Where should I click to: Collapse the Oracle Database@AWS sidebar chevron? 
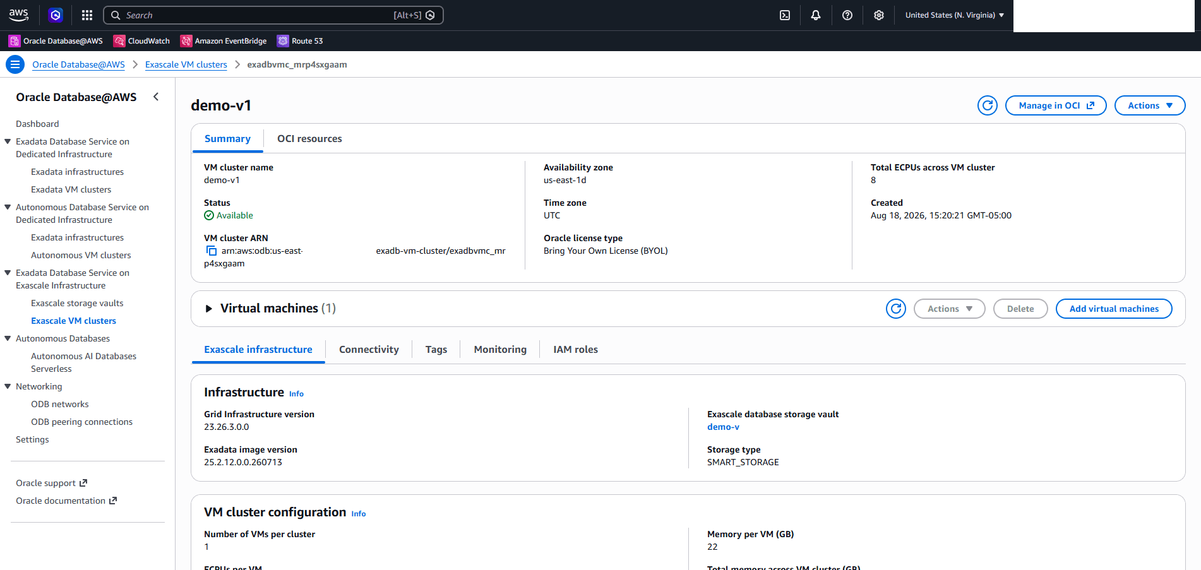click(x=156, y=97)
